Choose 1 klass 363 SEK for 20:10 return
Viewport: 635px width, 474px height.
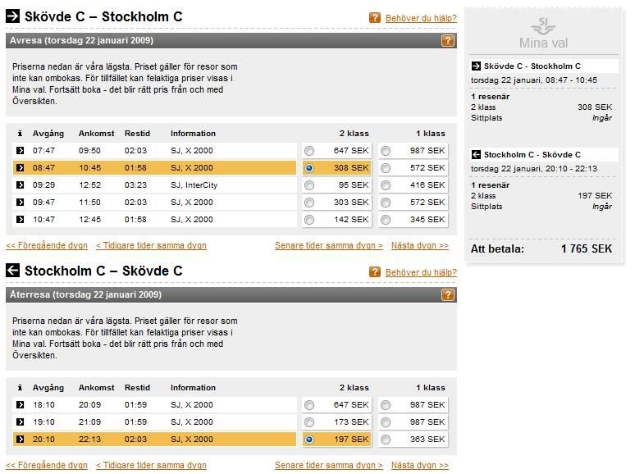pyautogui.click(x=386, y=440)
